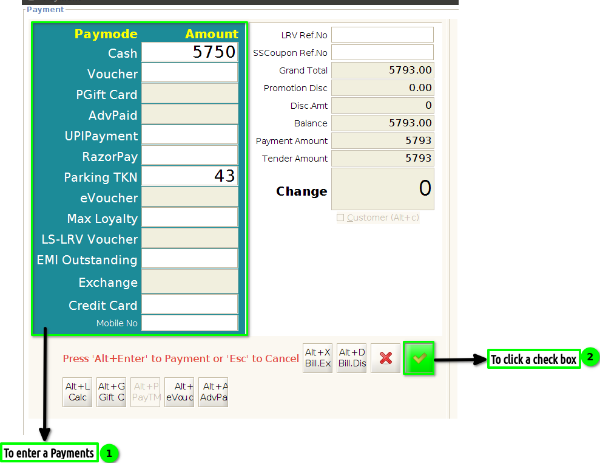This screenshot has width=600, height=463.
Task: Click the Tender Amount label
Action: pyautogui.click(x=295, y=159)
